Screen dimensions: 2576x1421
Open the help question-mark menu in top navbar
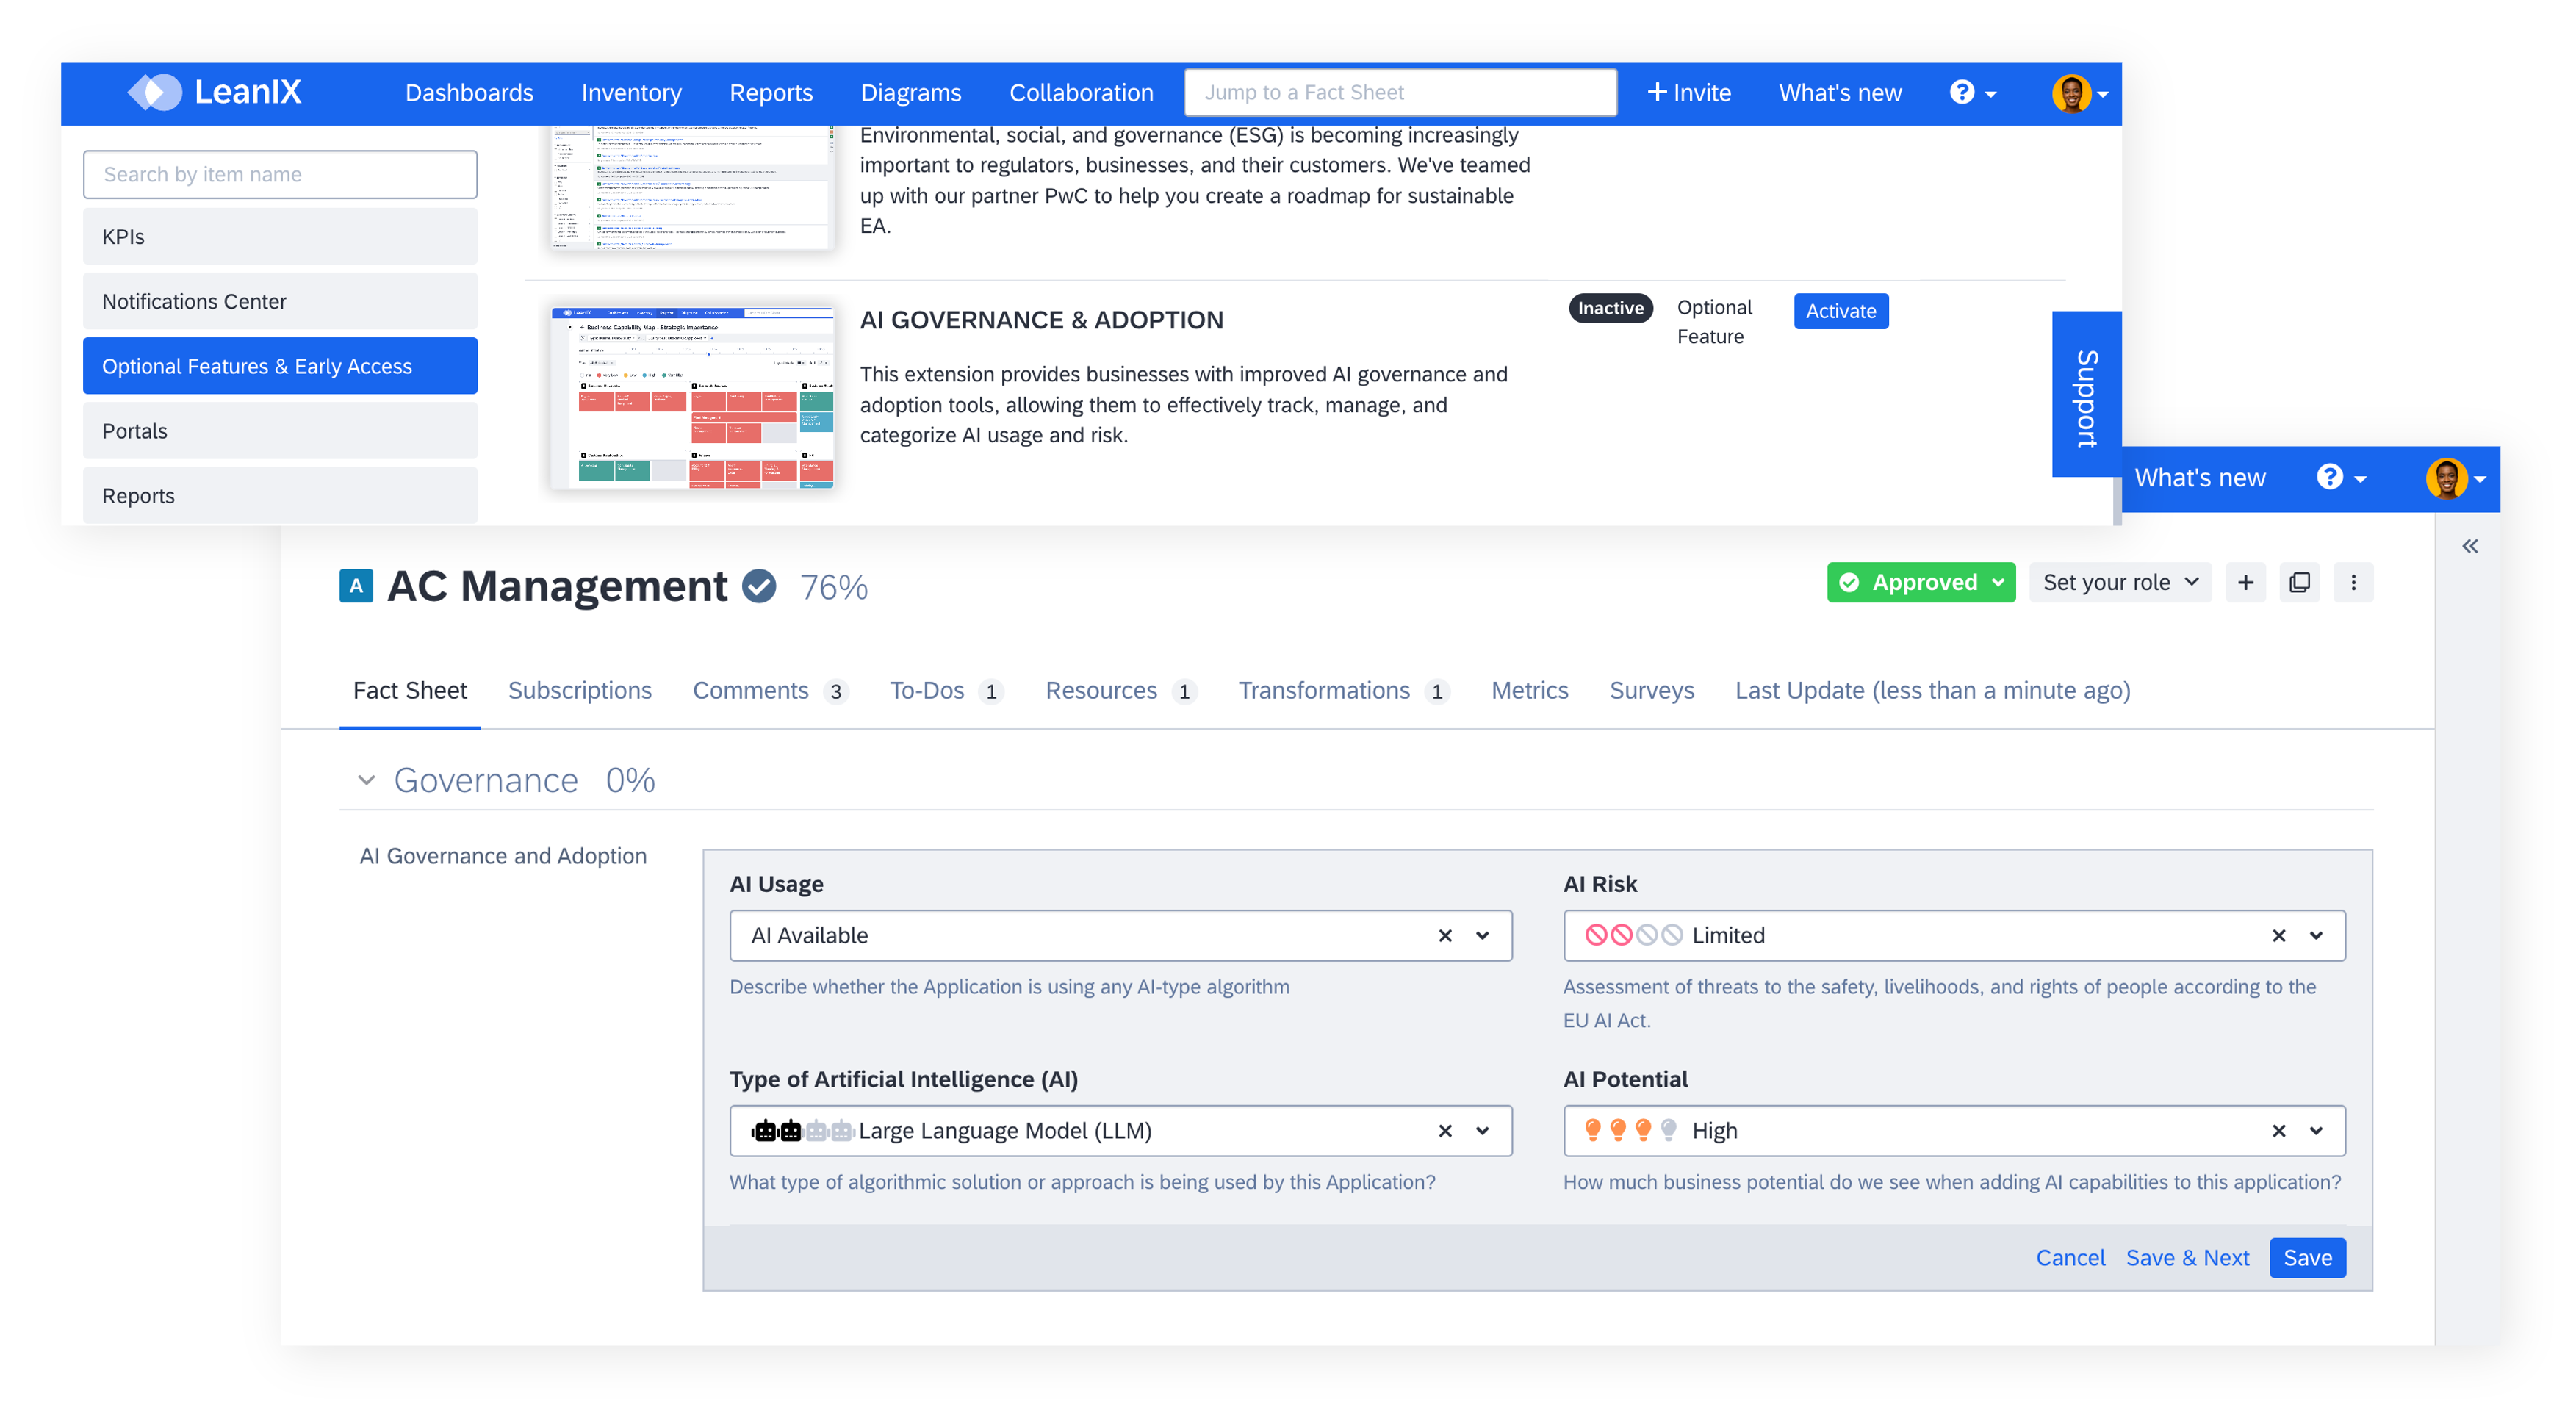tap(1972, 93)
